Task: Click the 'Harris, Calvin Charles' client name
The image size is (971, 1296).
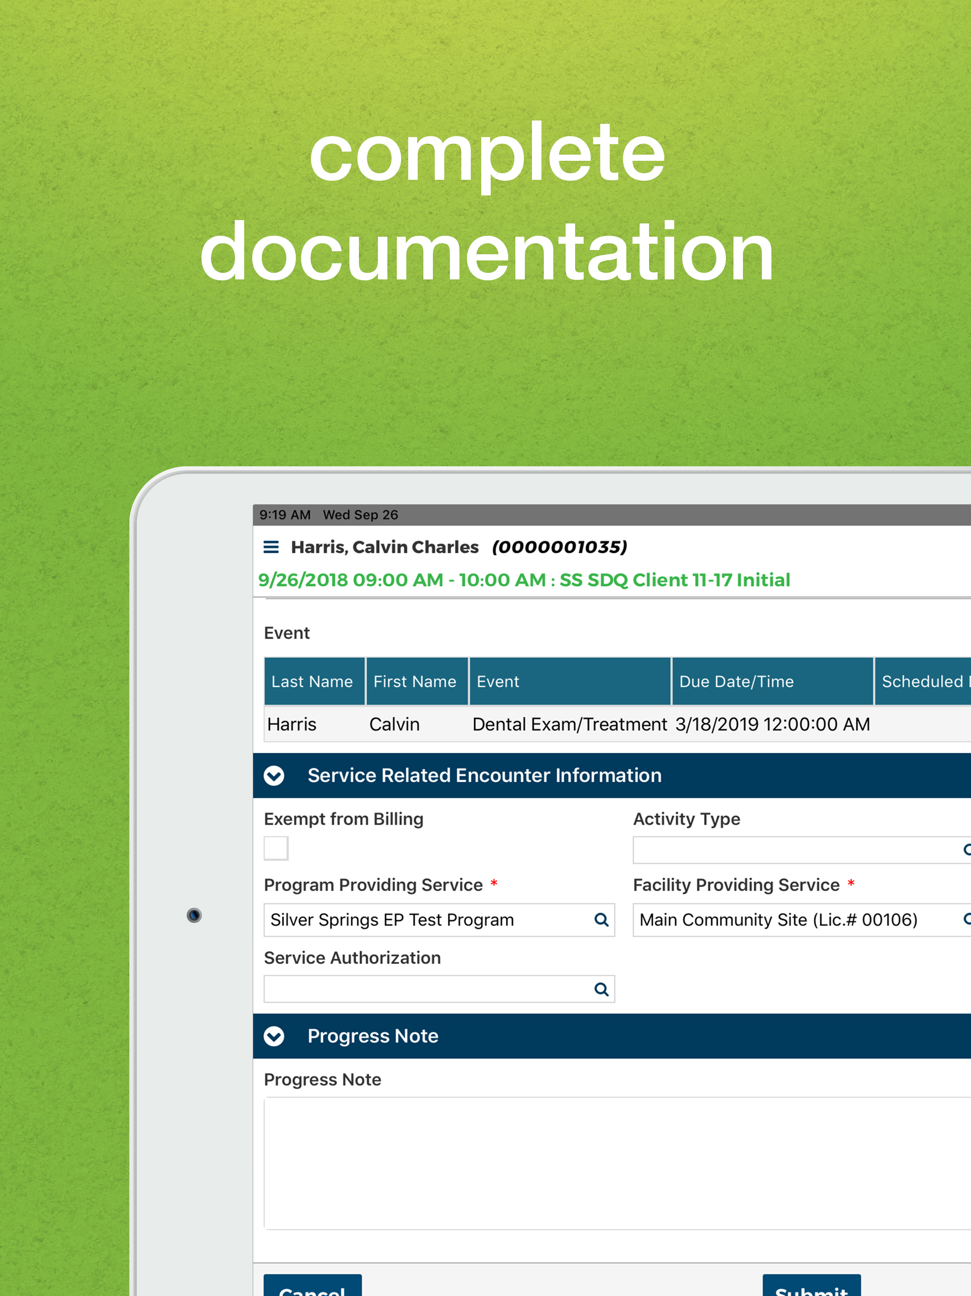Action: [385, 547]
